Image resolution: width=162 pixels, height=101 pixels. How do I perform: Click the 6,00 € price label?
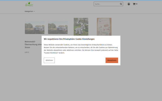pyautogui.click(x=27, y=52)
